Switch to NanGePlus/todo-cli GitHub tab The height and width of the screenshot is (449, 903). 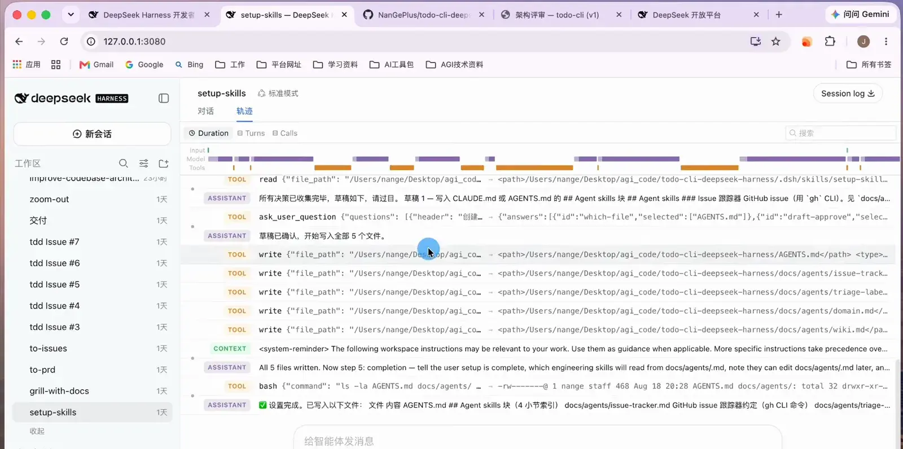[x=423, y=15]
